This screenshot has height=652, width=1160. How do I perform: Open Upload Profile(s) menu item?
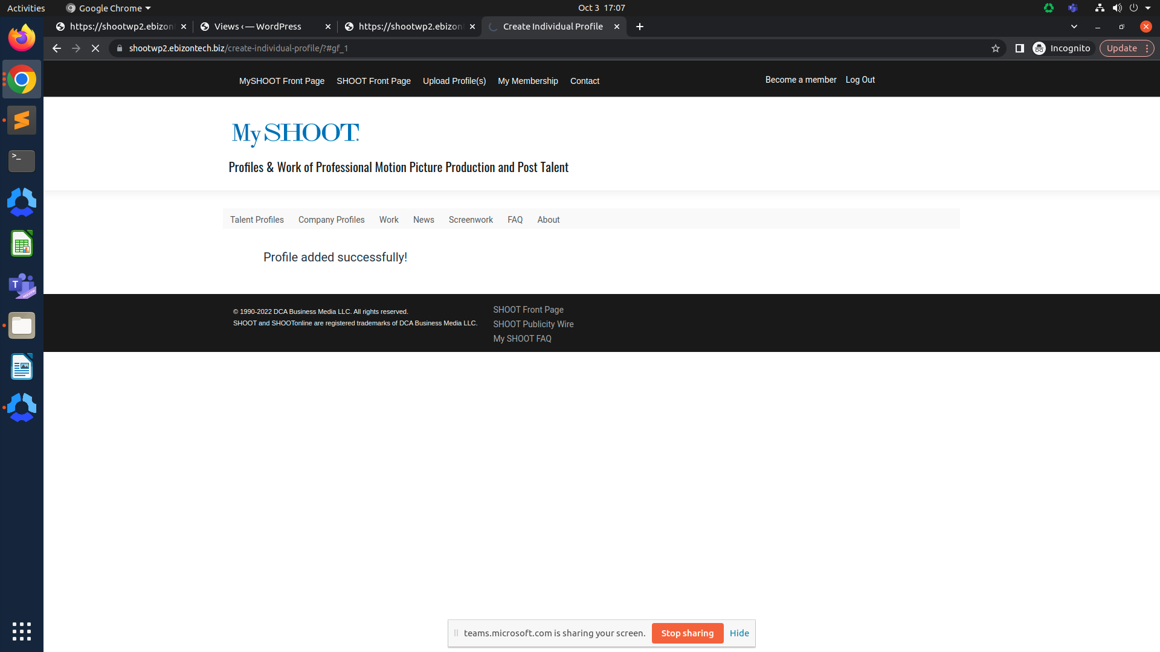(454, 81)
